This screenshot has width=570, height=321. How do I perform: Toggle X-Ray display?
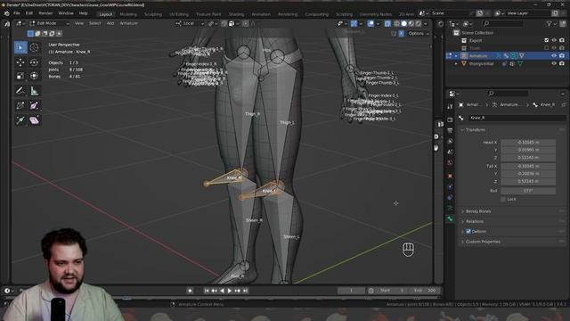click(387, 23)
